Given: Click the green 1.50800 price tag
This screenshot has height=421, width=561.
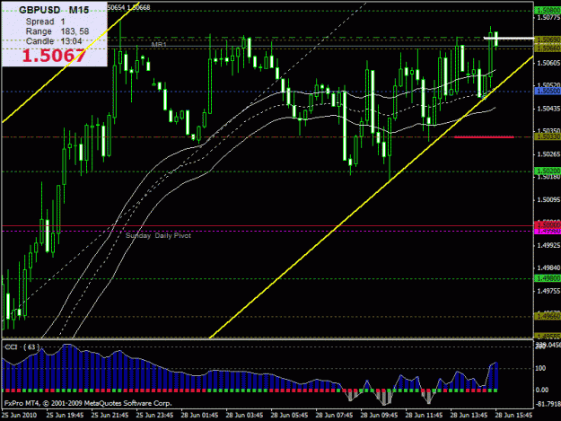Looking at the screenshot, I should coord(548,11).
